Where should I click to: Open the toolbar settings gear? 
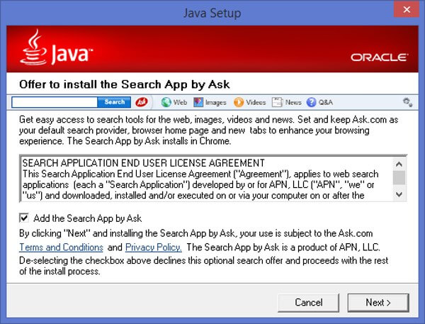(407, 102)
